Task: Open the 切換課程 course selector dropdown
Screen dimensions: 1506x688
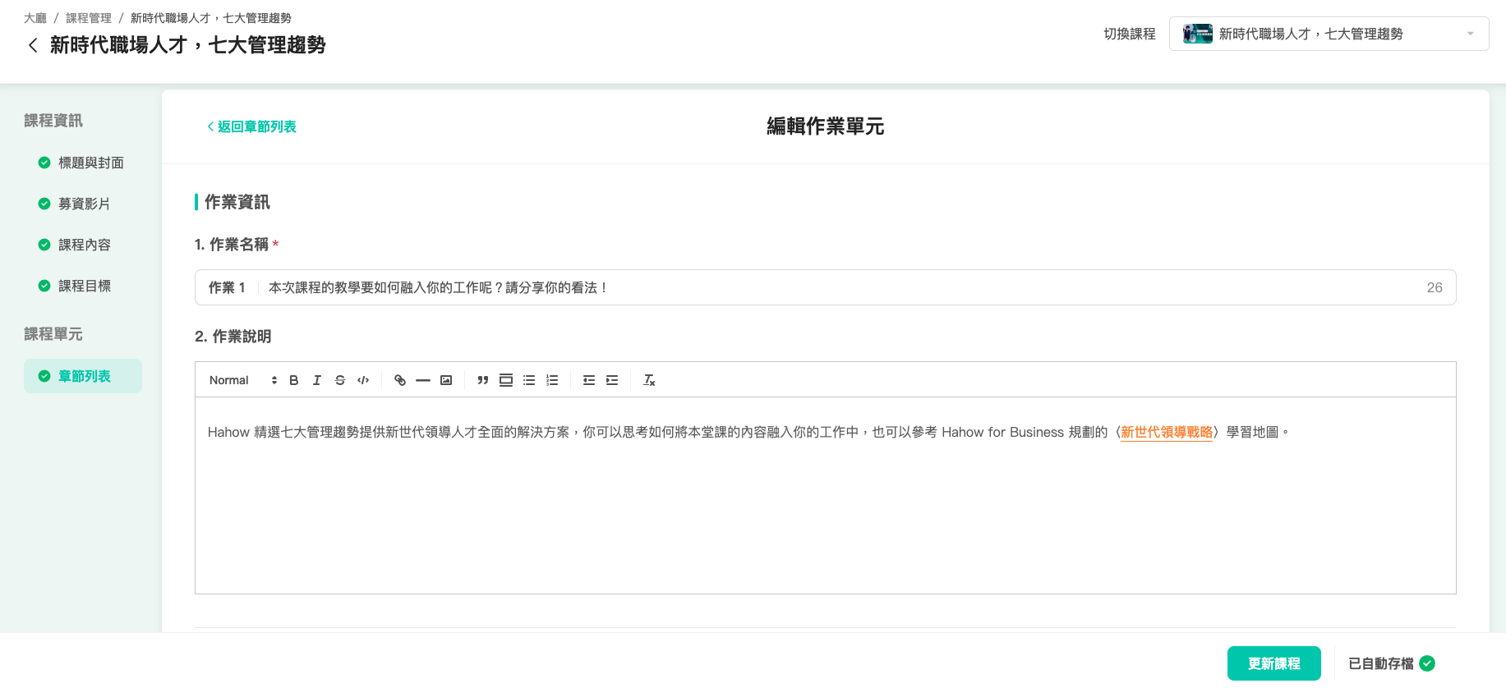Action: (x=1328, y=34)
